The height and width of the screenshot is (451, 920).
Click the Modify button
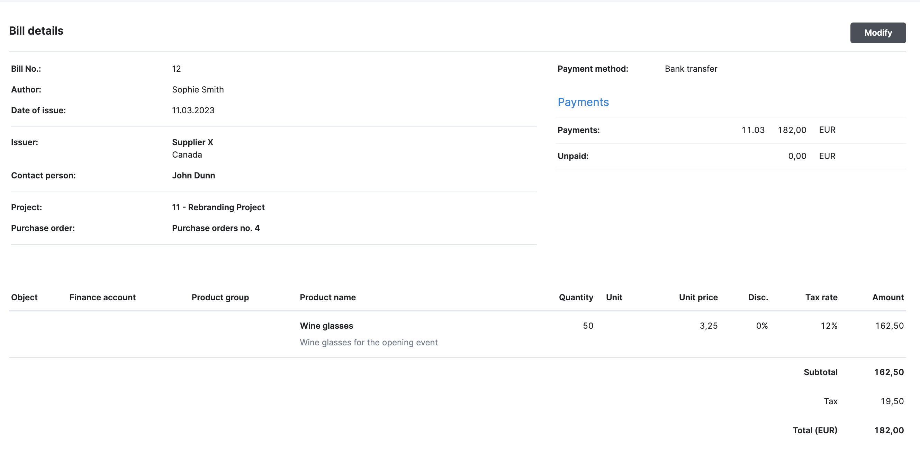point(878,33)
